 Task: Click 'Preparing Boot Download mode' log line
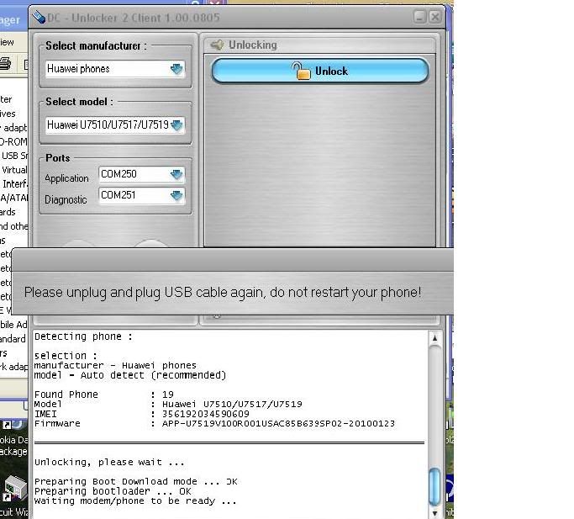pyautogui.click(x=136, y=481)
